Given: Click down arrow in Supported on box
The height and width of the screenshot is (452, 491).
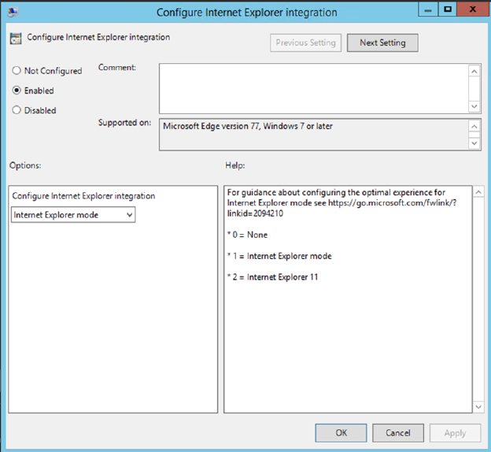Looking at the screenshot, I should [474, 143].
